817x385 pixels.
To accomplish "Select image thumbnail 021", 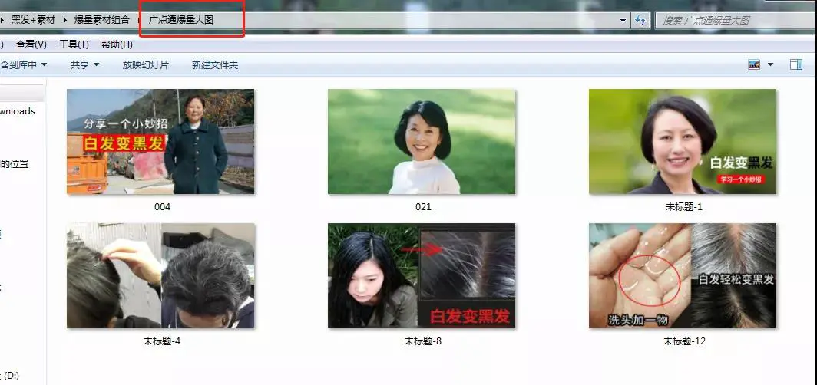I will [422, 142].
